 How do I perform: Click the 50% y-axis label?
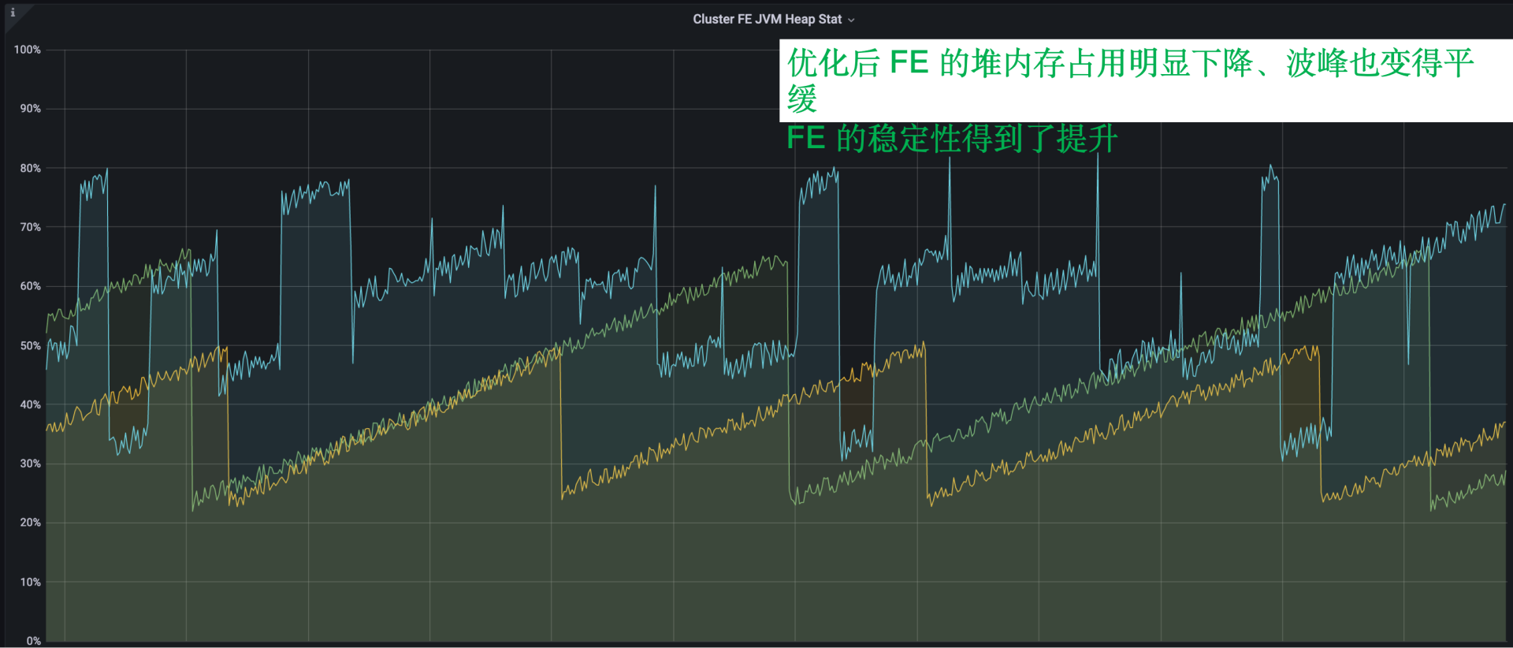(30, 345)
